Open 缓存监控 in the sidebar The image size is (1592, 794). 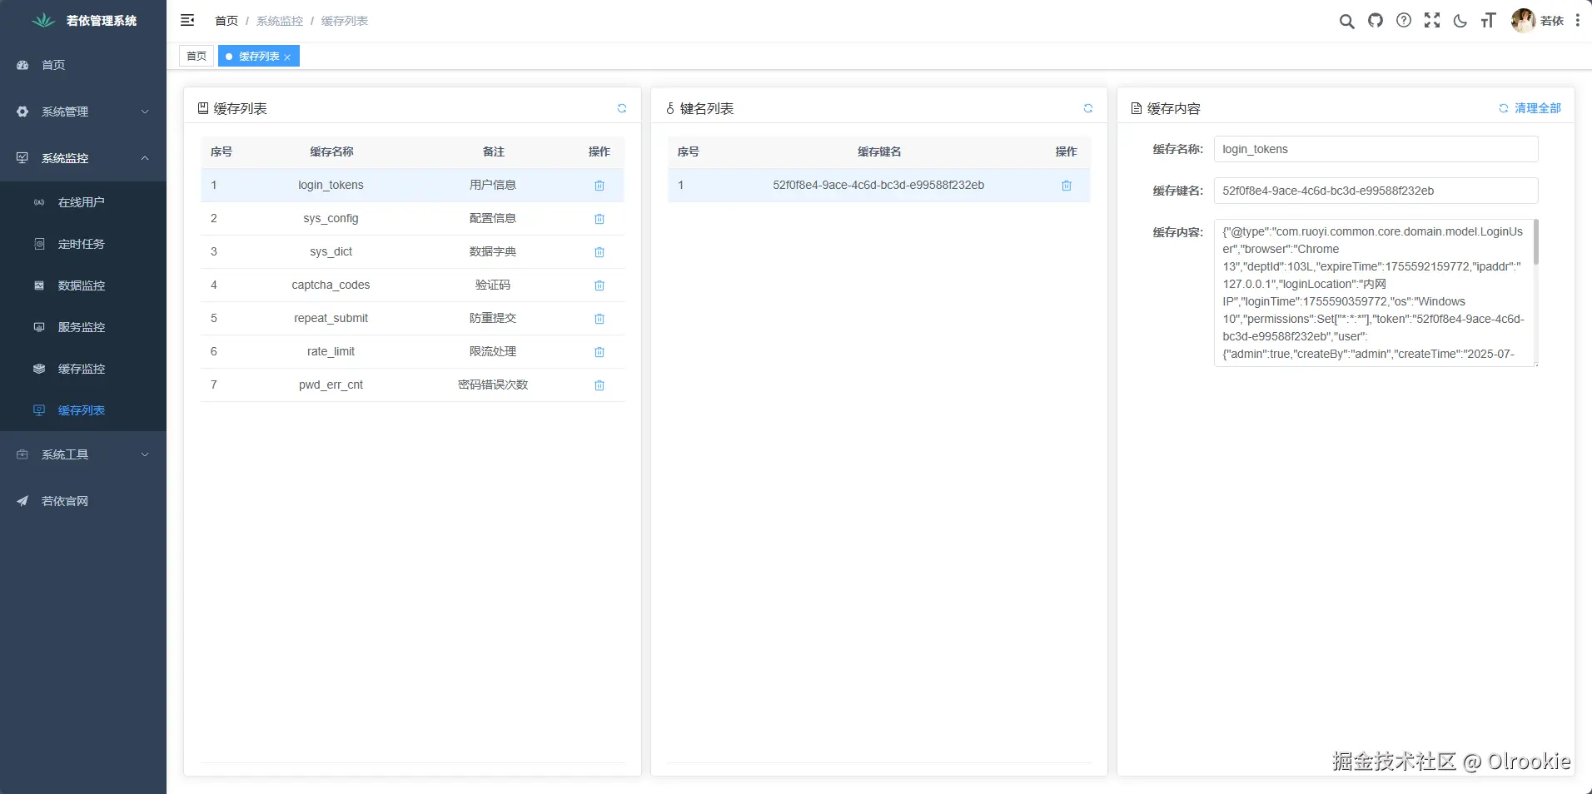tap(83, 369)
